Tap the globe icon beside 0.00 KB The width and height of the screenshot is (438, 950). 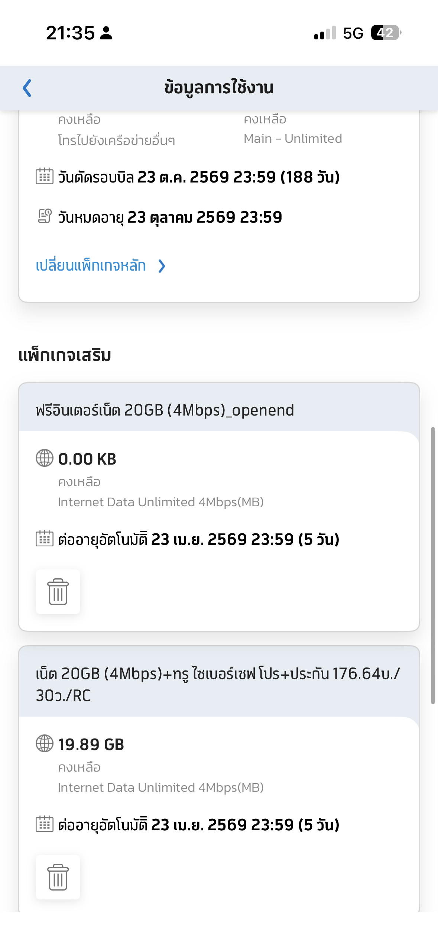pos(45,458)
